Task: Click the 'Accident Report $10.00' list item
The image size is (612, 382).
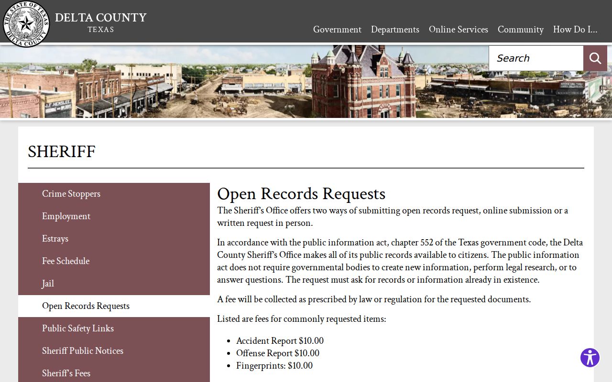Action: click(x=280, y=341)
